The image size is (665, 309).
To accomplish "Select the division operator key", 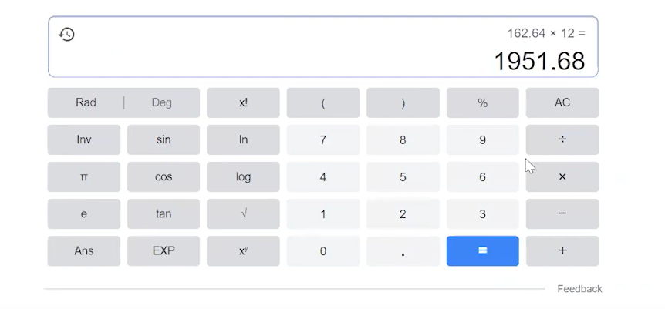I will (562, 139).
